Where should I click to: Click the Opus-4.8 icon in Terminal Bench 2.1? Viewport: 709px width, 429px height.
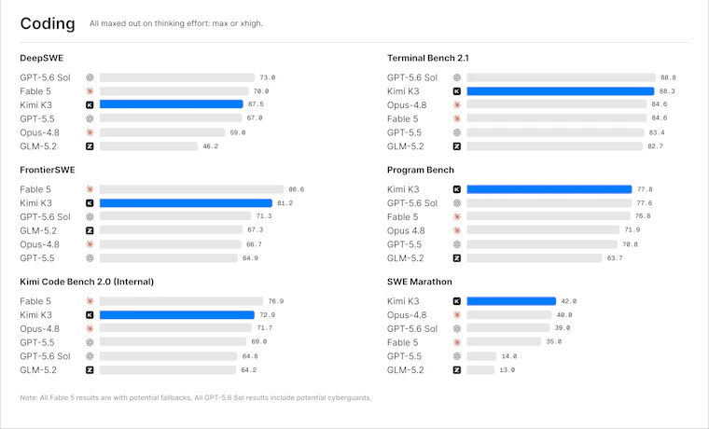[x=457, y=104]
